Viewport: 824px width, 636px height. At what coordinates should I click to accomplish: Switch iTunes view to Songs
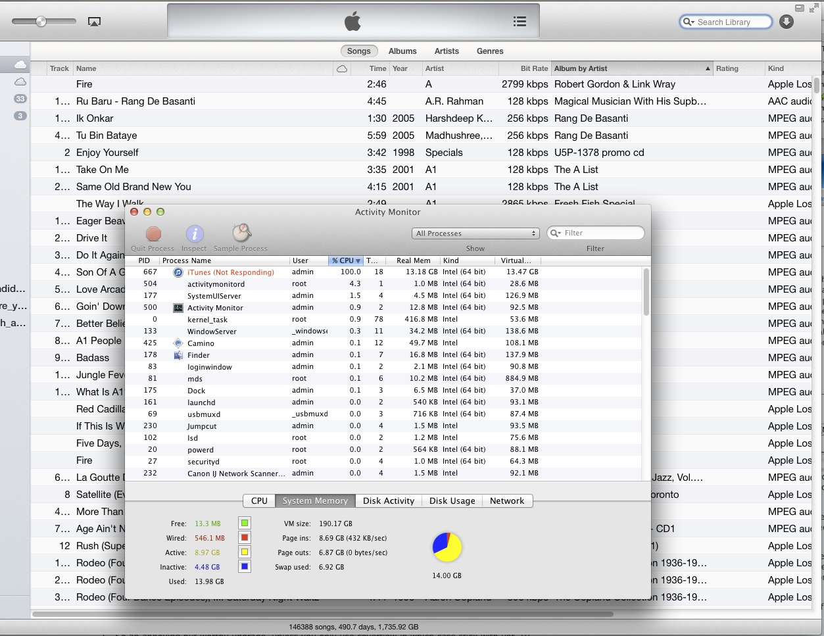click(359, 51)
